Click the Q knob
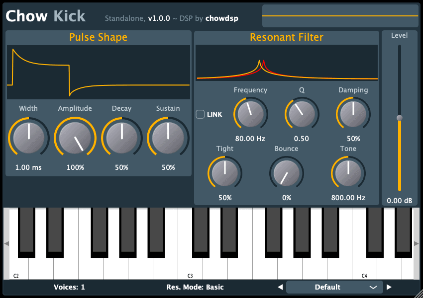This screenshot has height=298, width=423. click(x=302, y=113)
